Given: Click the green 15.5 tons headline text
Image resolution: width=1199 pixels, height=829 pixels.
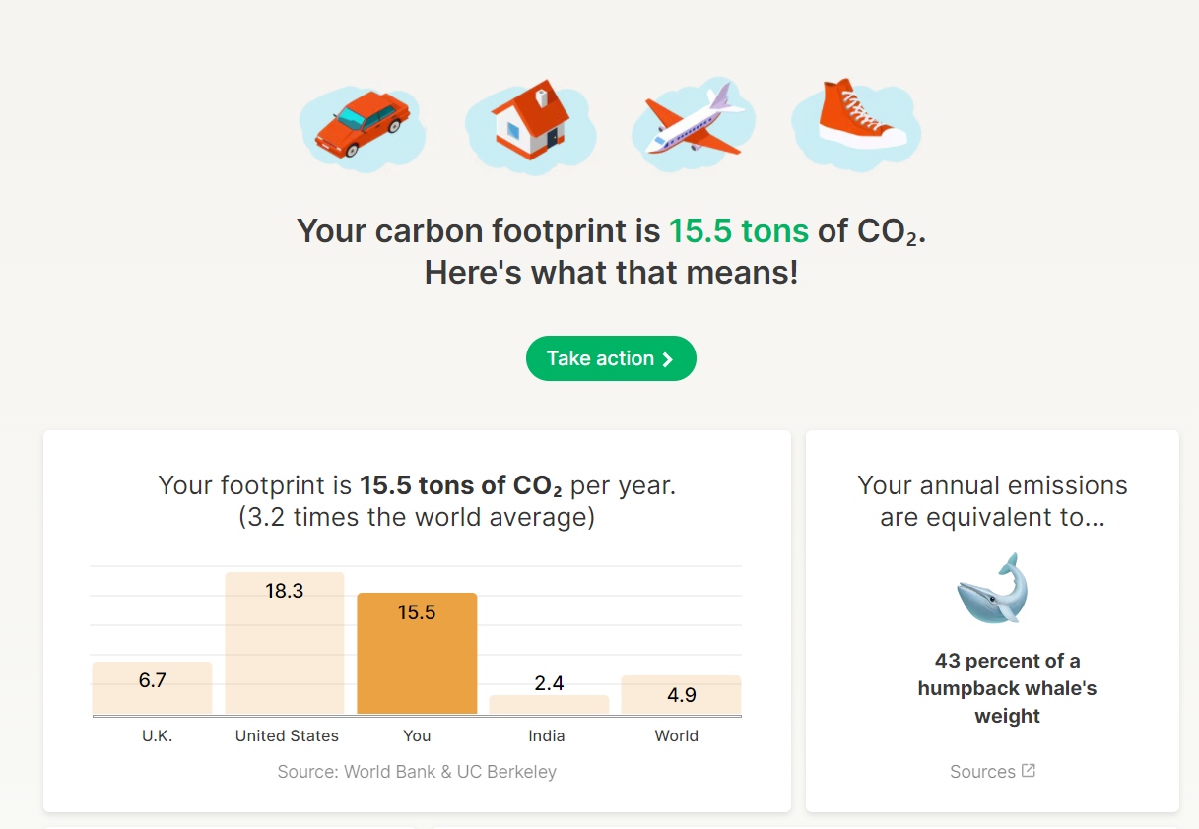Looking at the screenshot, I should [739, 231].
